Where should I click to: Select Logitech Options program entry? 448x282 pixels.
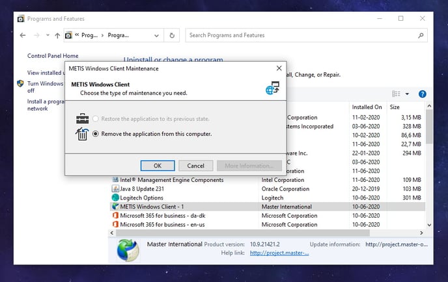[x=268, y=198]
